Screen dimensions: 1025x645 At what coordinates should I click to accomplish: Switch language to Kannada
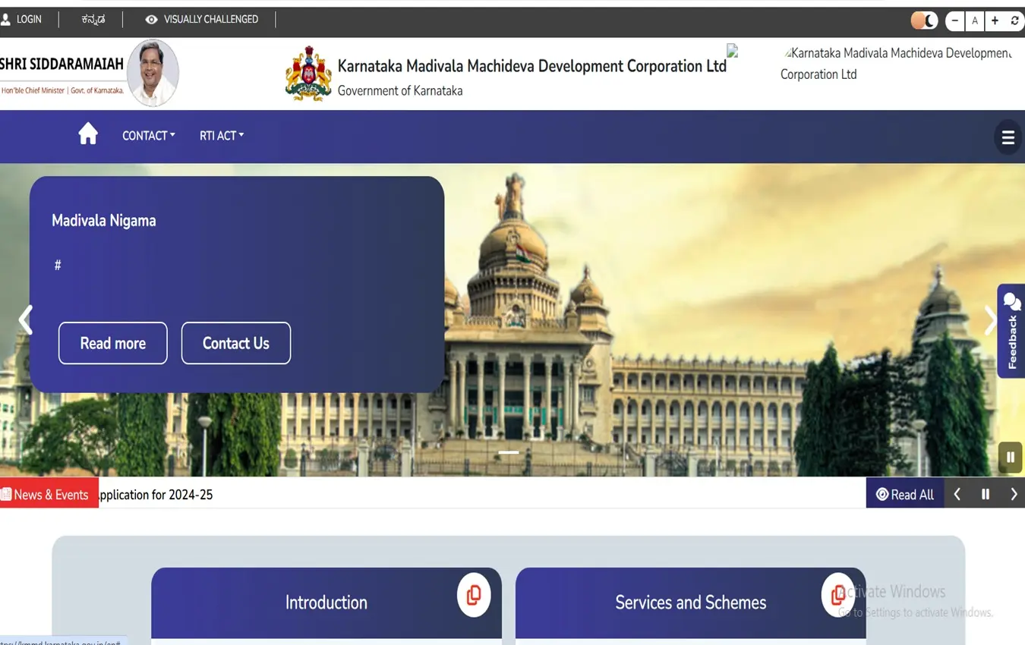tap(93, 20)
